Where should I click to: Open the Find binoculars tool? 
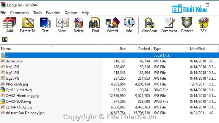tap(94, 22)
